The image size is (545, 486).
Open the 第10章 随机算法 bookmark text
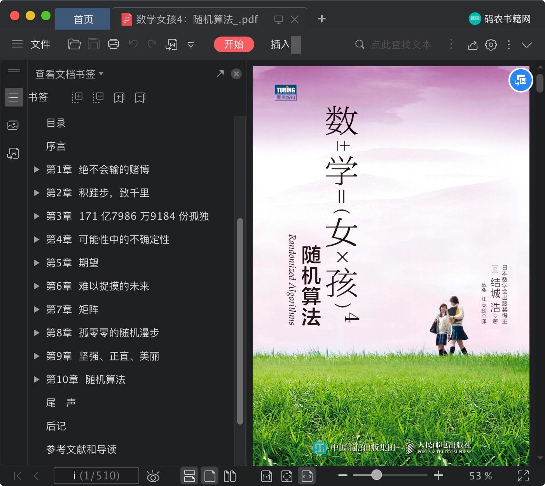pyautogui.click(x=86, y=379)
